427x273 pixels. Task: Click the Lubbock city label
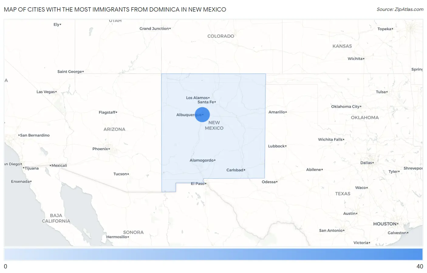[x=277, y=146]
